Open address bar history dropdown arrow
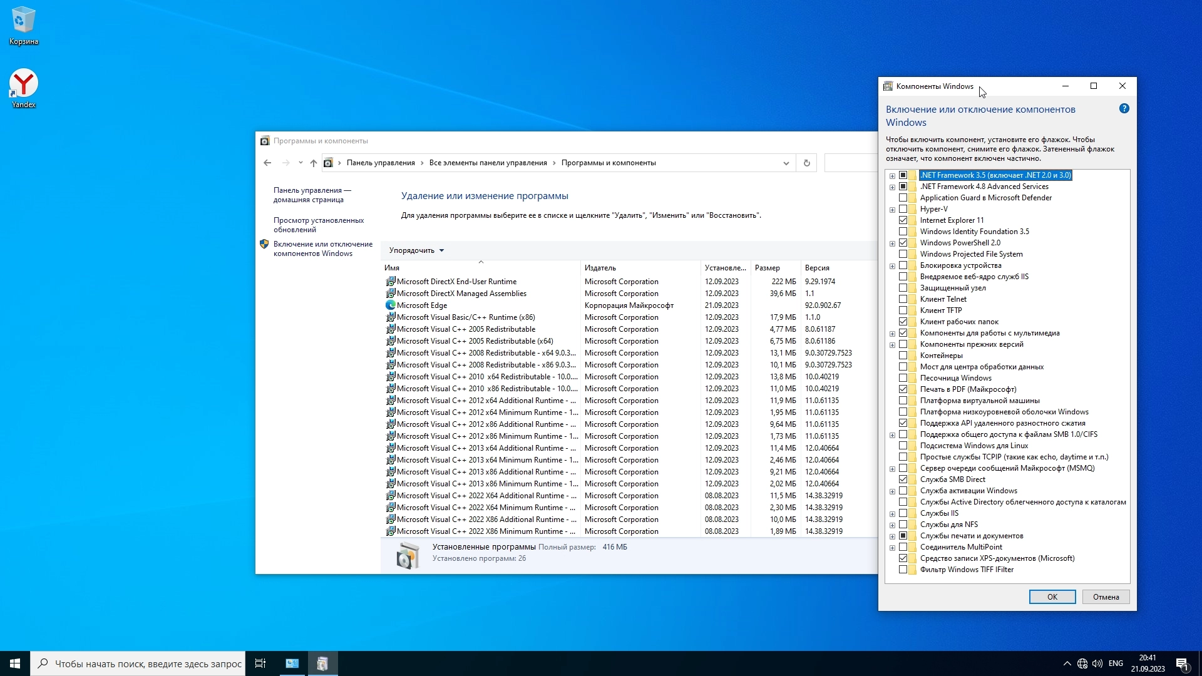The width and height of the screenshot is (1202, 676). coord(786,163)
